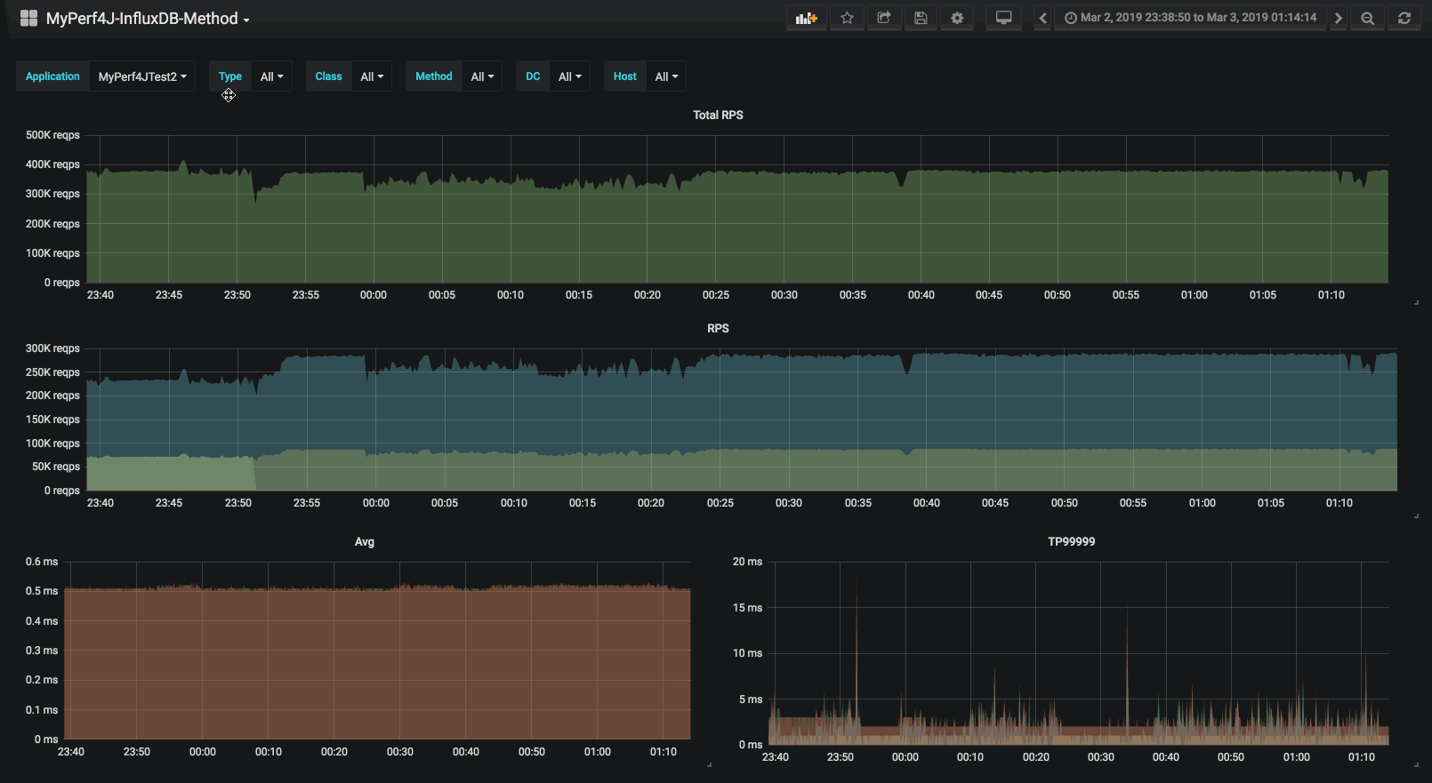Refresh the dashboard
1432x783 pixels.
tap(1404, 18)
